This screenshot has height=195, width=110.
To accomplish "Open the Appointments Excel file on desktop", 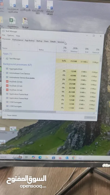I will (12, 22).
